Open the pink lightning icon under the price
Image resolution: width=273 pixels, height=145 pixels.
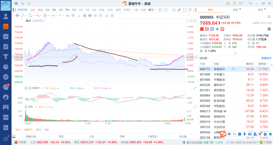click(207, 29)
